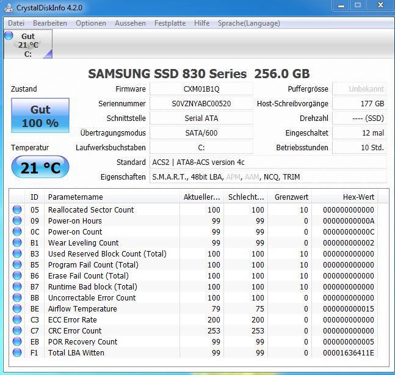Click the SAMSUNG SSD 830 Series model heading
Image resolution: width=395 pixels, height=375 pixels.
(199, 73)
